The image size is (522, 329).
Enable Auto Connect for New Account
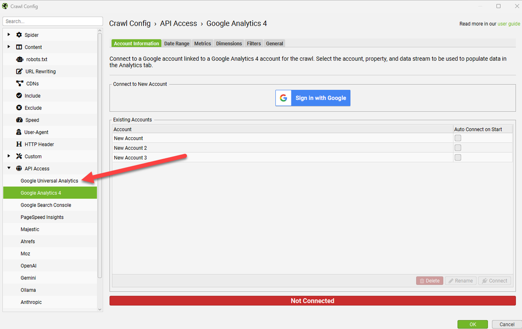tap(458, 138)
